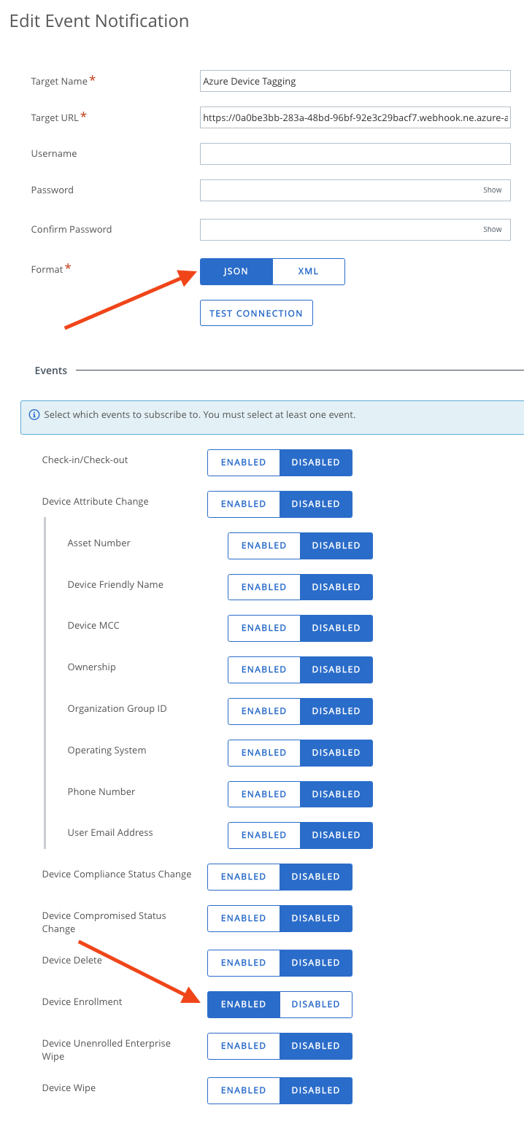Click the info icon in Events notice

(x=34, y=415)
